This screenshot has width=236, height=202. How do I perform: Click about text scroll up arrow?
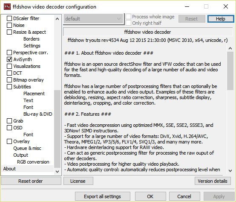click(x=230, y=48)
